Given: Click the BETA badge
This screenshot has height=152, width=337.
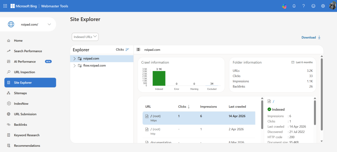Looking at the screenshot, I should 48,62.
